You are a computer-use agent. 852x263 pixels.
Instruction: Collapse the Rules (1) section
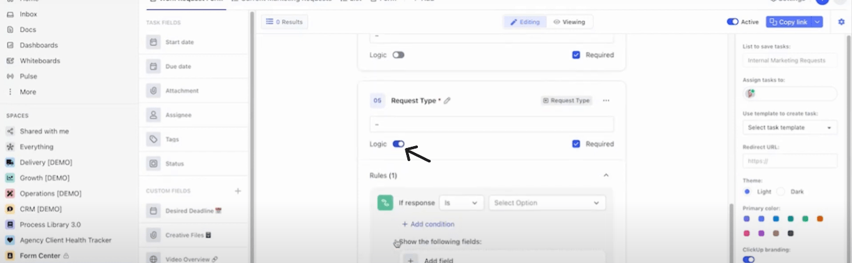coord(606,175)
